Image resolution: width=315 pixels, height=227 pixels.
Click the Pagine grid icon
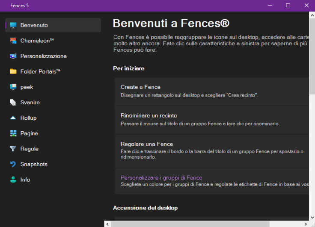tap(13, 133)
